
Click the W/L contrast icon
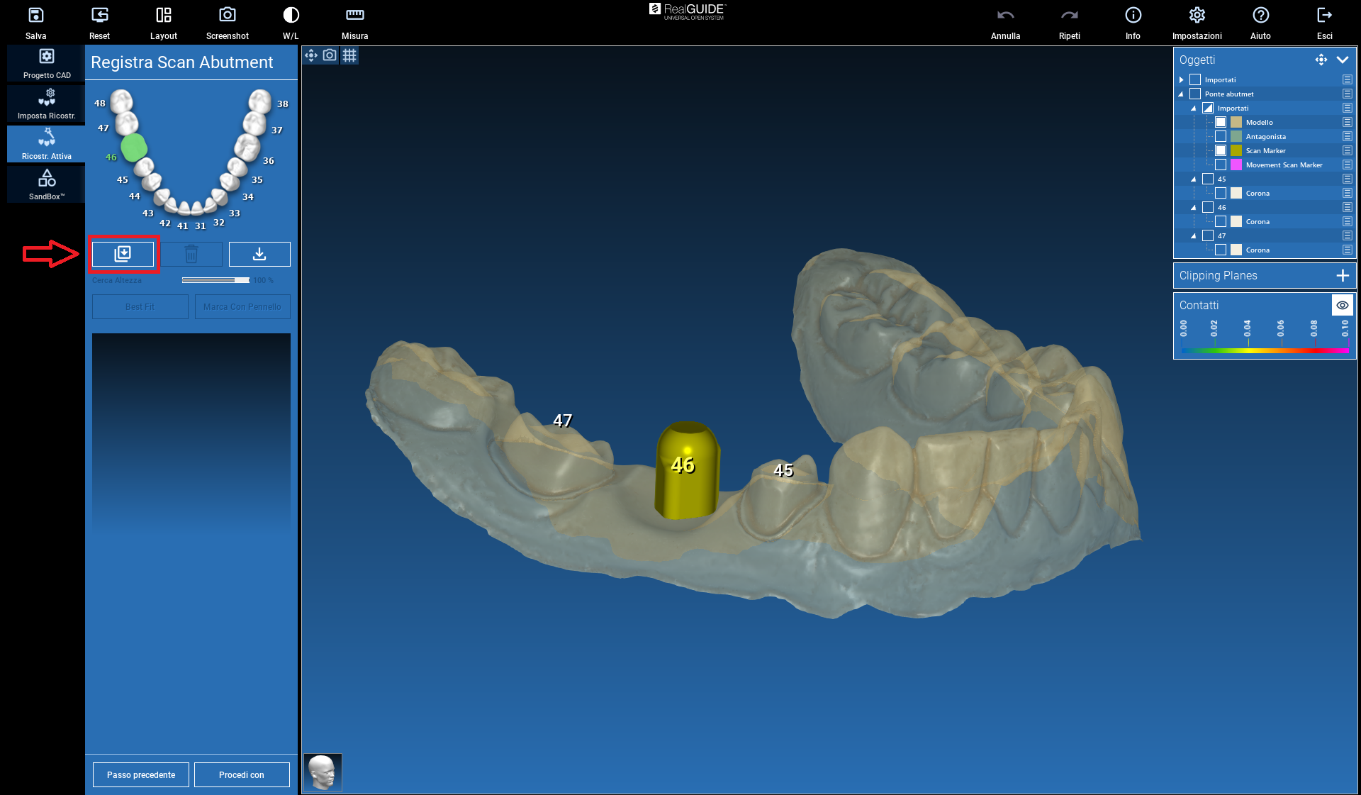[291, 16]
